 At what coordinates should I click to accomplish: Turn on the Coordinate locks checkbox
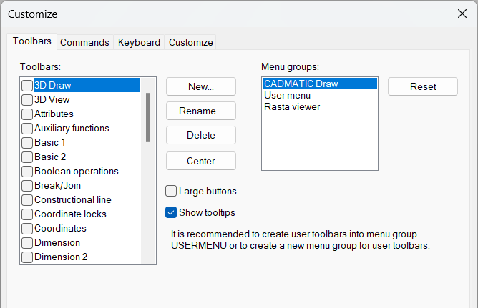pos(27,214)
